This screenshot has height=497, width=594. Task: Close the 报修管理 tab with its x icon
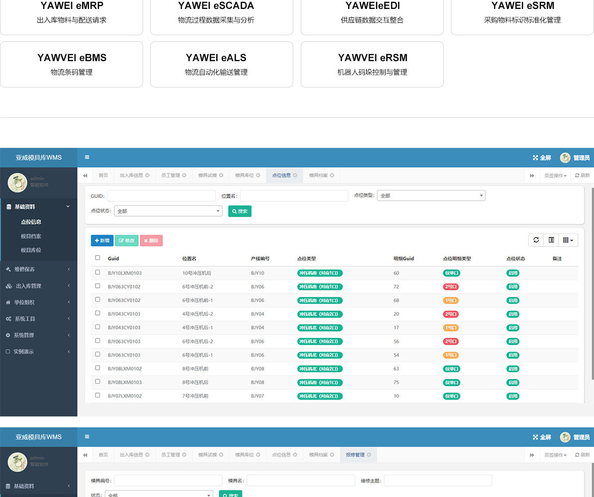[x=369, y=455]
